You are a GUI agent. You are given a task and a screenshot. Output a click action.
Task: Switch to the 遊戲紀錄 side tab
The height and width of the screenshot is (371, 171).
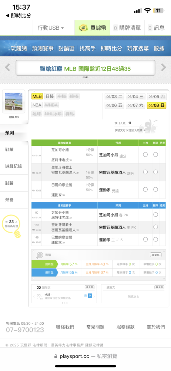click(x=14, y=166)
